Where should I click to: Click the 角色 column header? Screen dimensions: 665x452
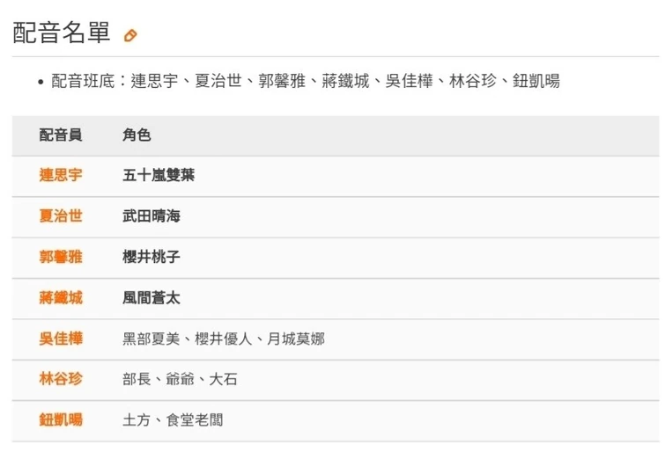coord(137,135)
